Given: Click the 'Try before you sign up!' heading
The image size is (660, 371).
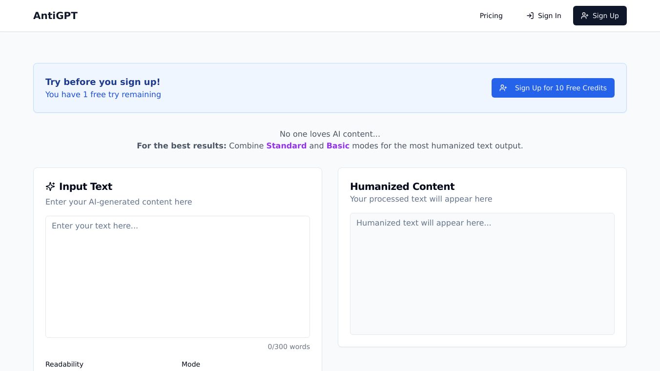Looking at the screenshot, I should 103,82.
